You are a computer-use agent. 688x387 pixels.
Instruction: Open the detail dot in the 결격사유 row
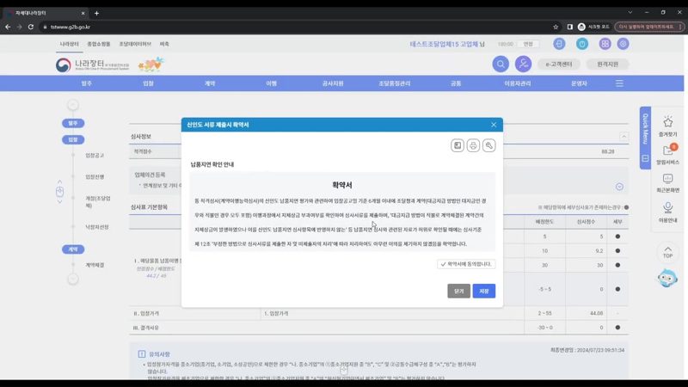617,328
